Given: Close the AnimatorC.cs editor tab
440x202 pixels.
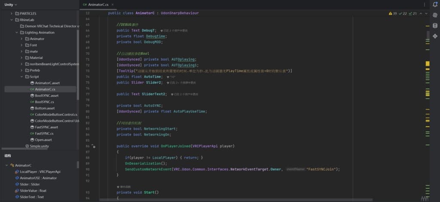Looking at the screenshot, I should click(113, 5).
